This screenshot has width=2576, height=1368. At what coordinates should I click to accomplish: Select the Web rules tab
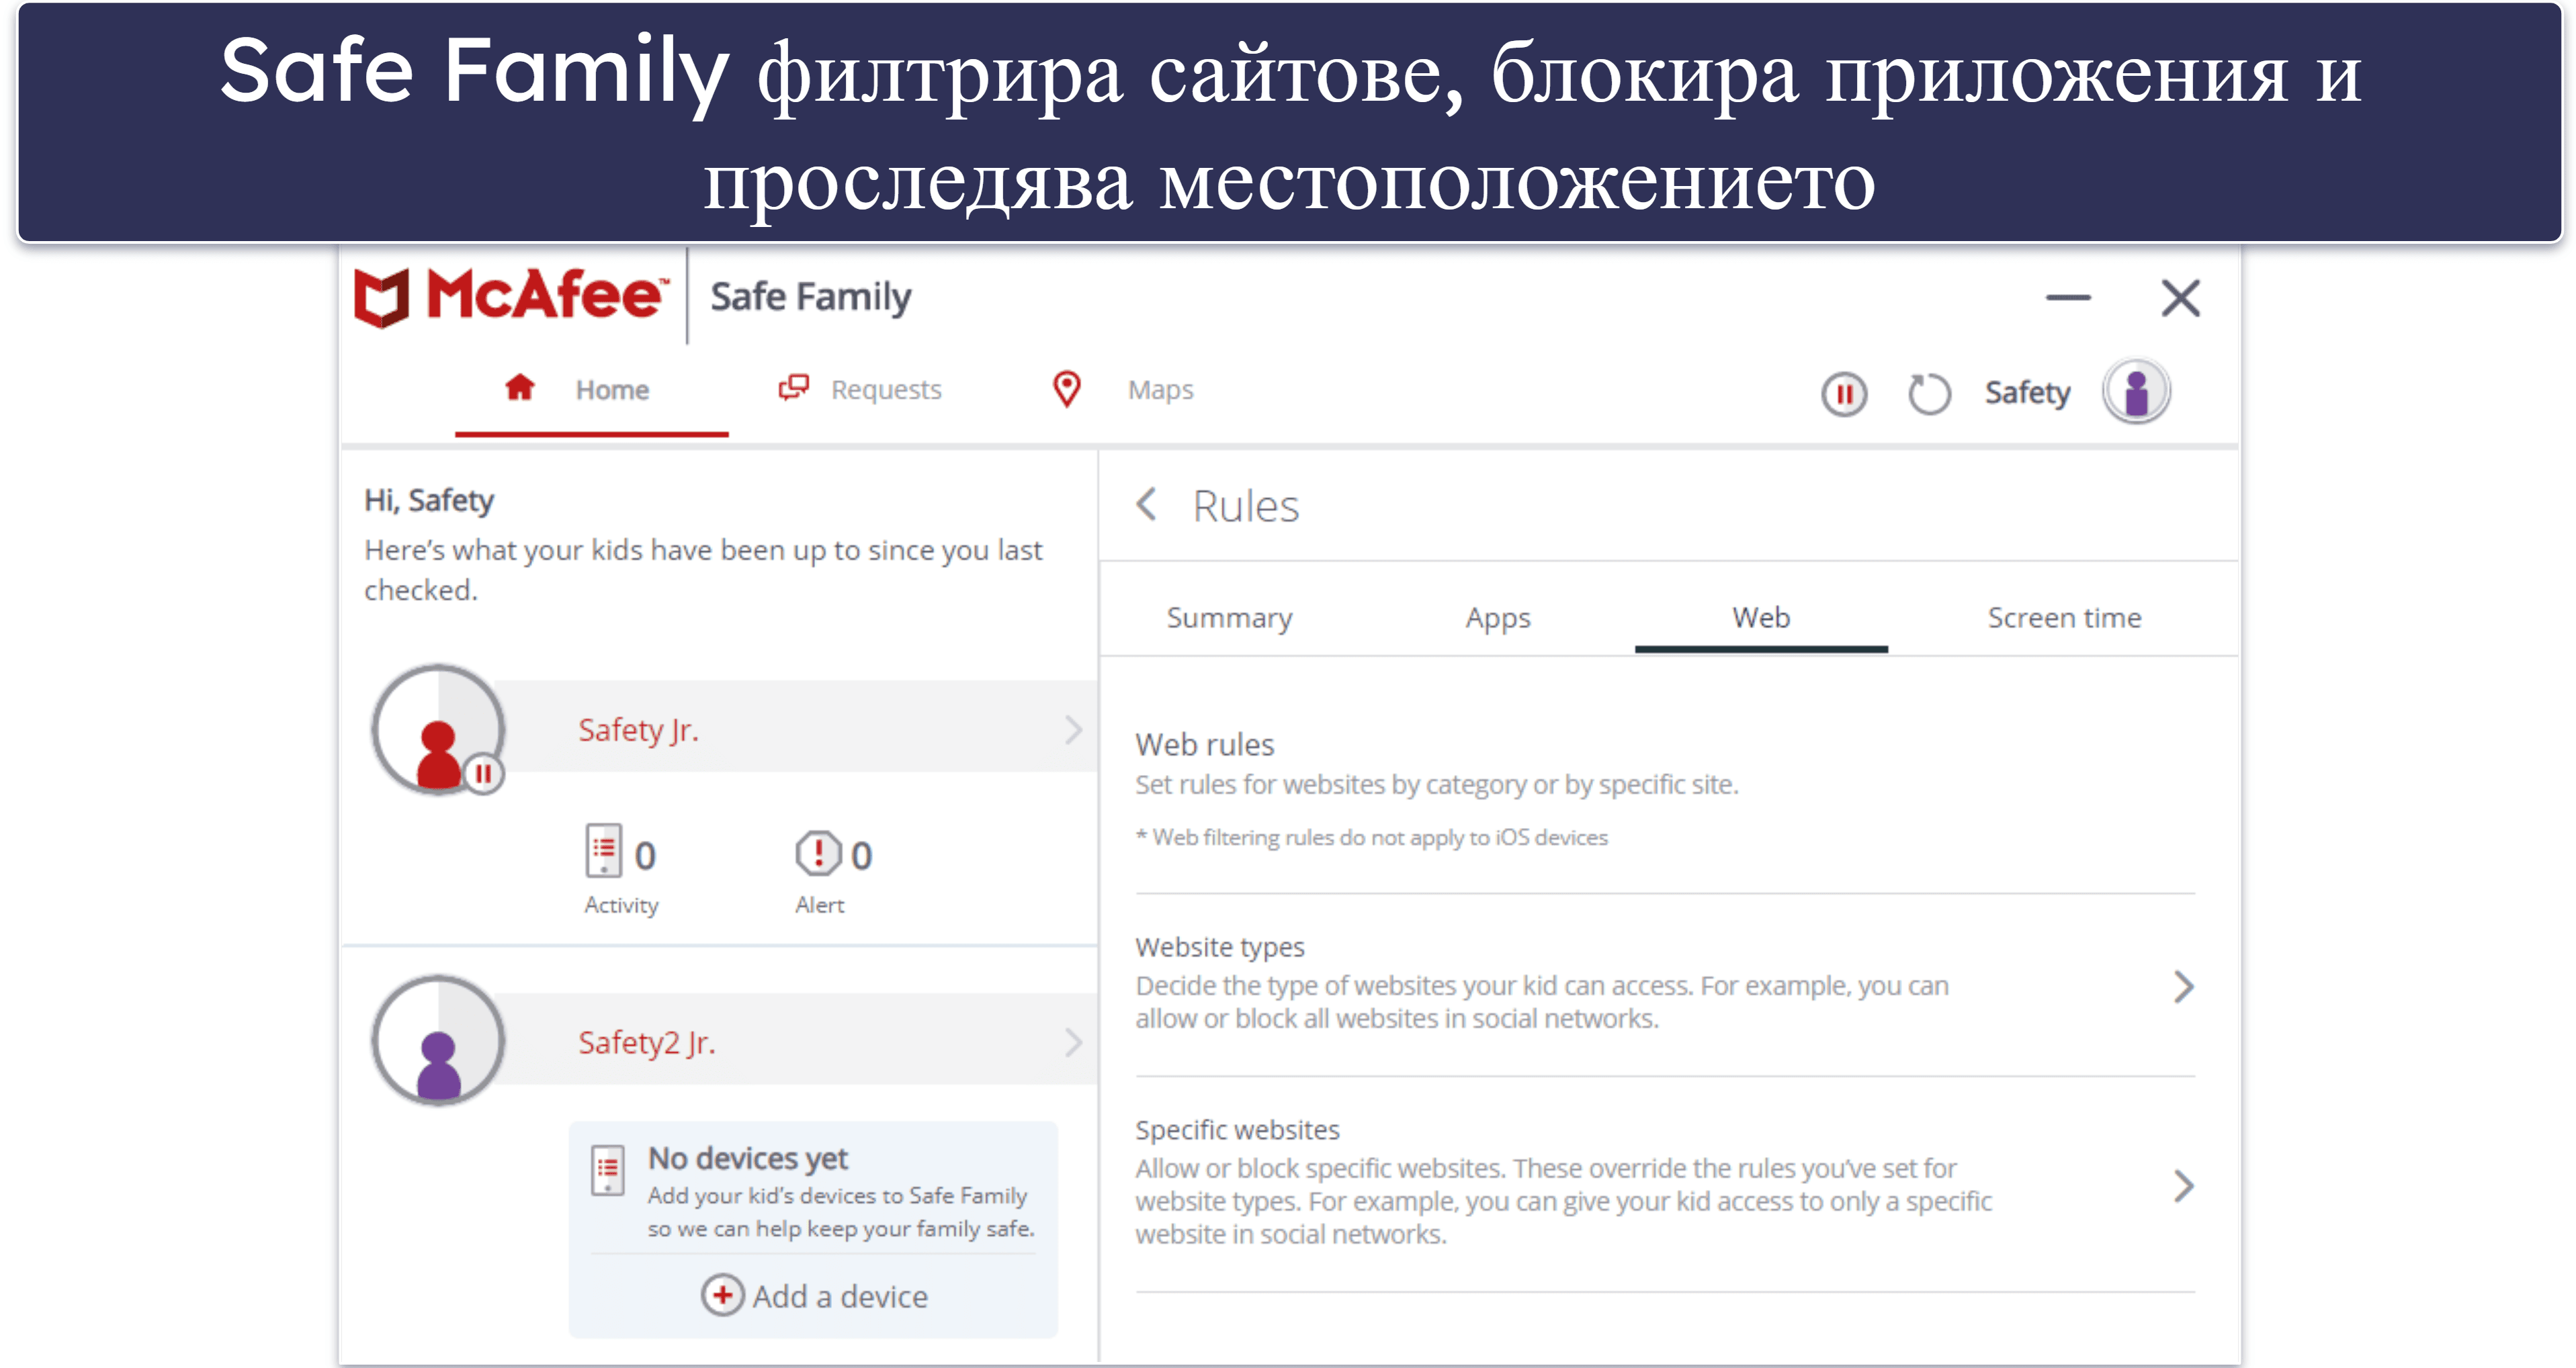pos(1761,618)
